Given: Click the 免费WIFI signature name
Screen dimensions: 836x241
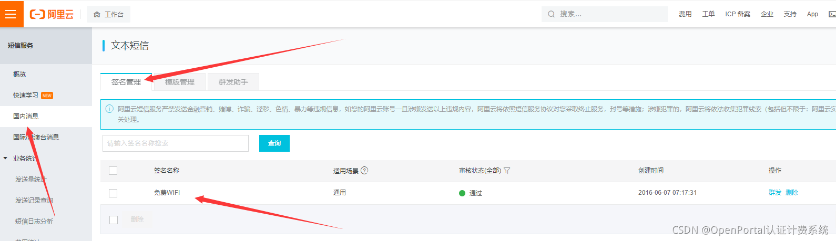Looking at the screenshot, I should (167, 193).
